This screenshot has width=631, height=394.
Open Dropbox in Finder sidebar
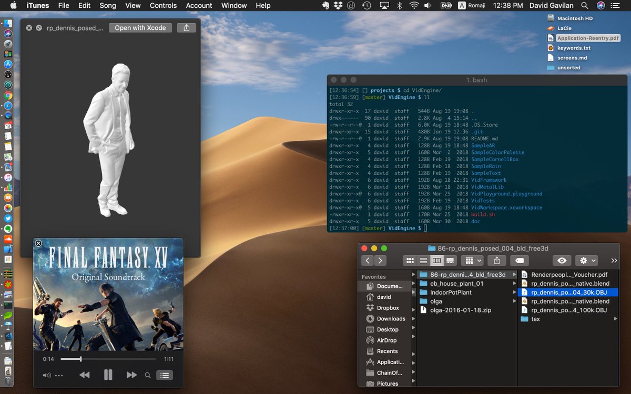(388, 308)
